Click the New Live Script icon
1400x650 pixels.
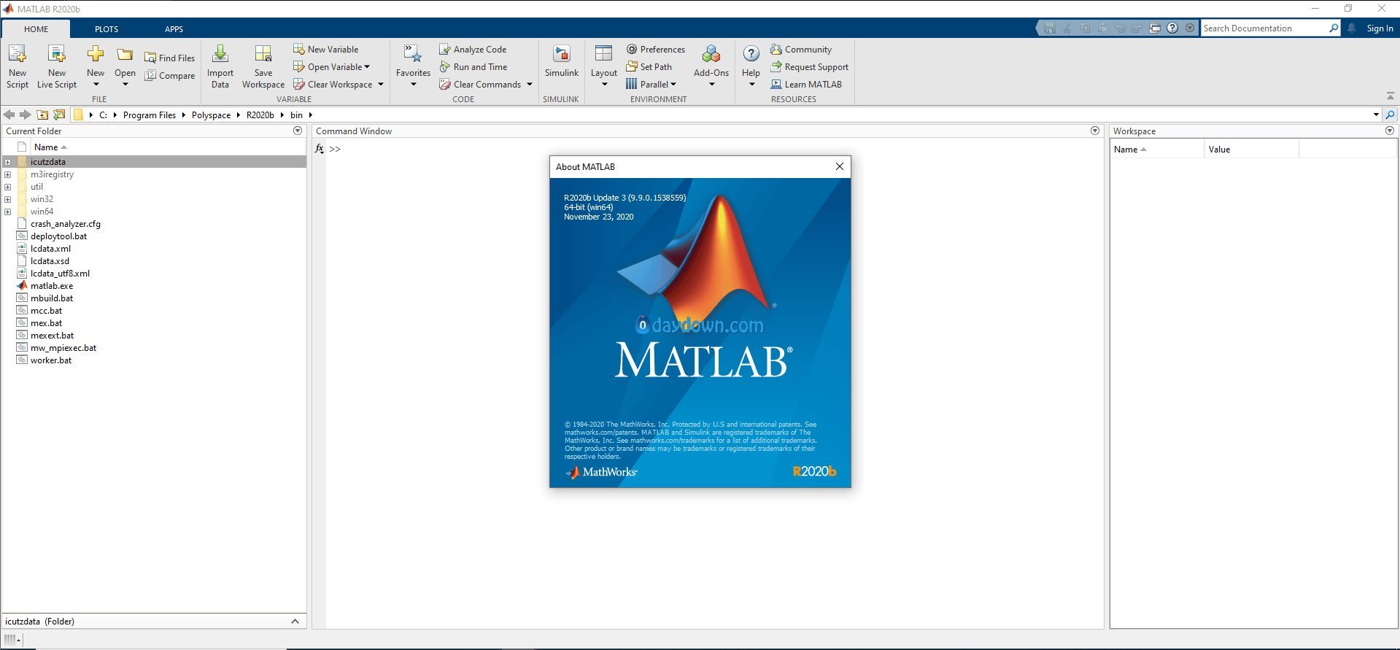56,54
